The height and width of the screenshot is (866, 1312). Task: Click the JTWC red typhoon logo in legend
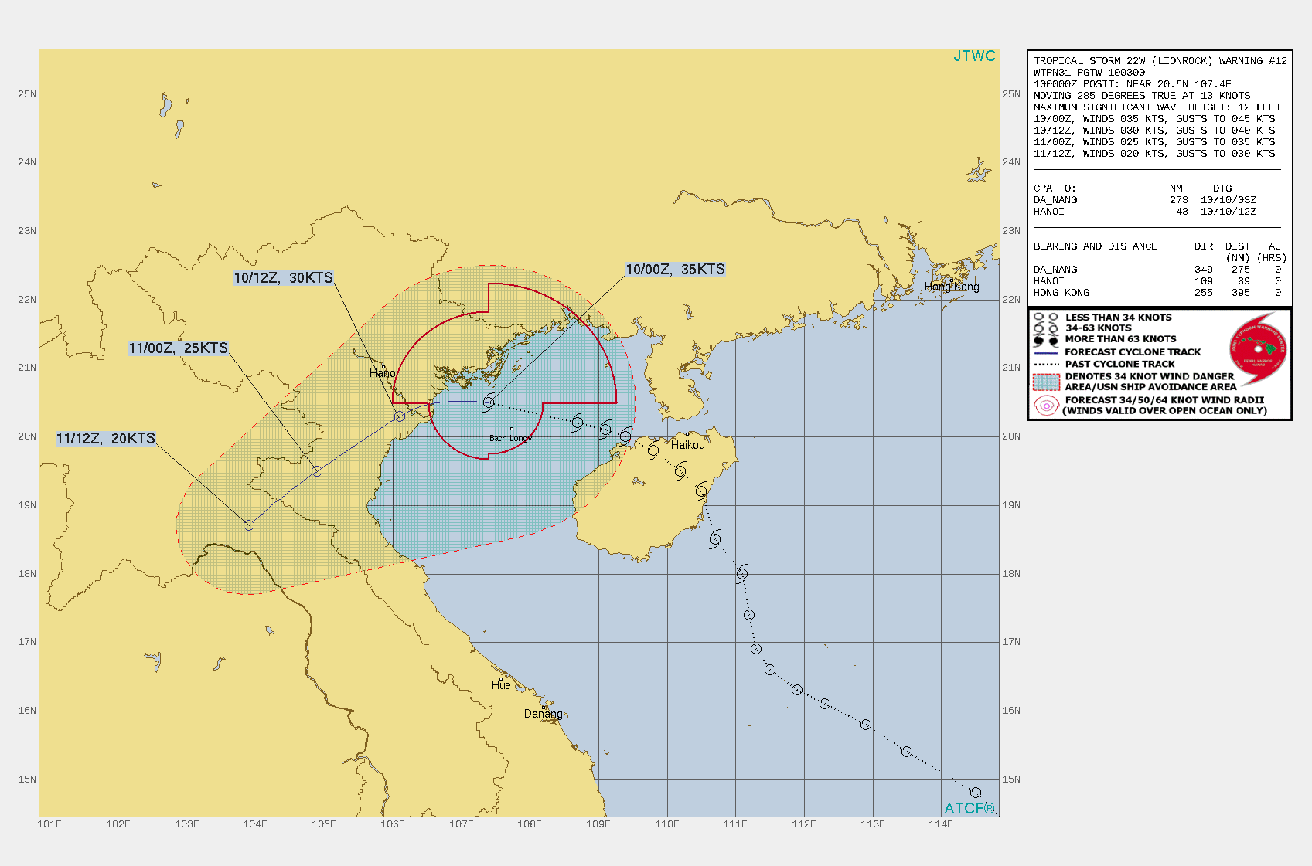(1258, 349)
